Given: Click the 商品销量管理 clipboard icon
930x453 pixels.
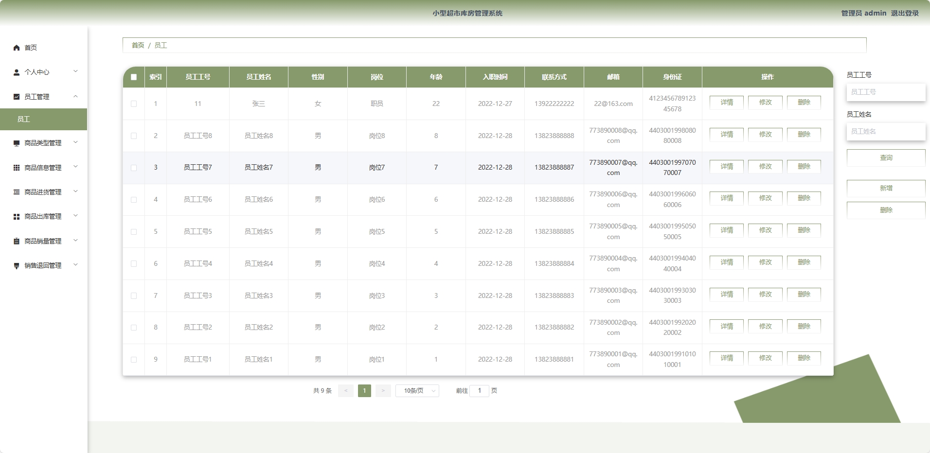Looking at the screenshot, I should pos(17,241).
